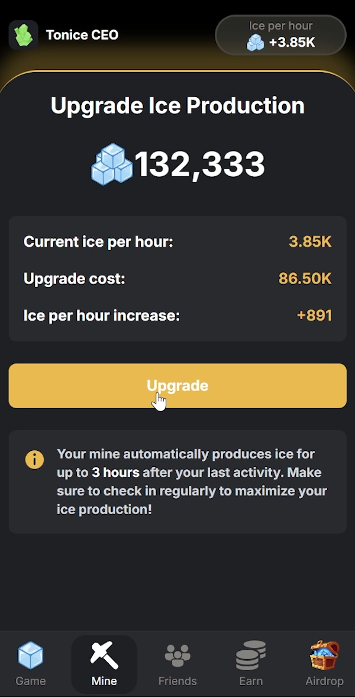Screen dimensions: 355x697
Task: Click the Ice per hour badge
Action: click(x=280, y=35)
